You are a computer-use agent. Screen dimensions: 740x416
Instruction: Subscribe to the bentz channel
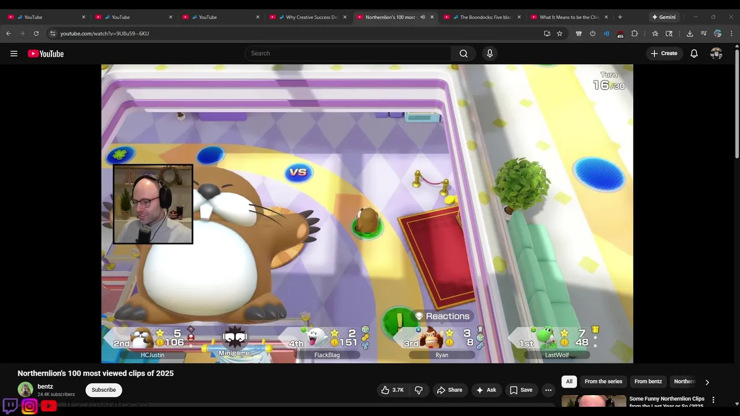click(x=103, y=390)
